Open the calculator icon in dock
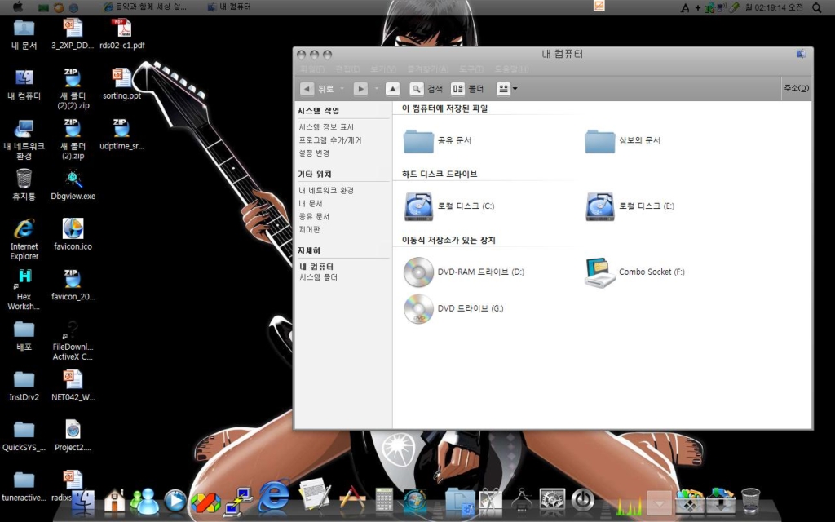 [x=384, y=502]
